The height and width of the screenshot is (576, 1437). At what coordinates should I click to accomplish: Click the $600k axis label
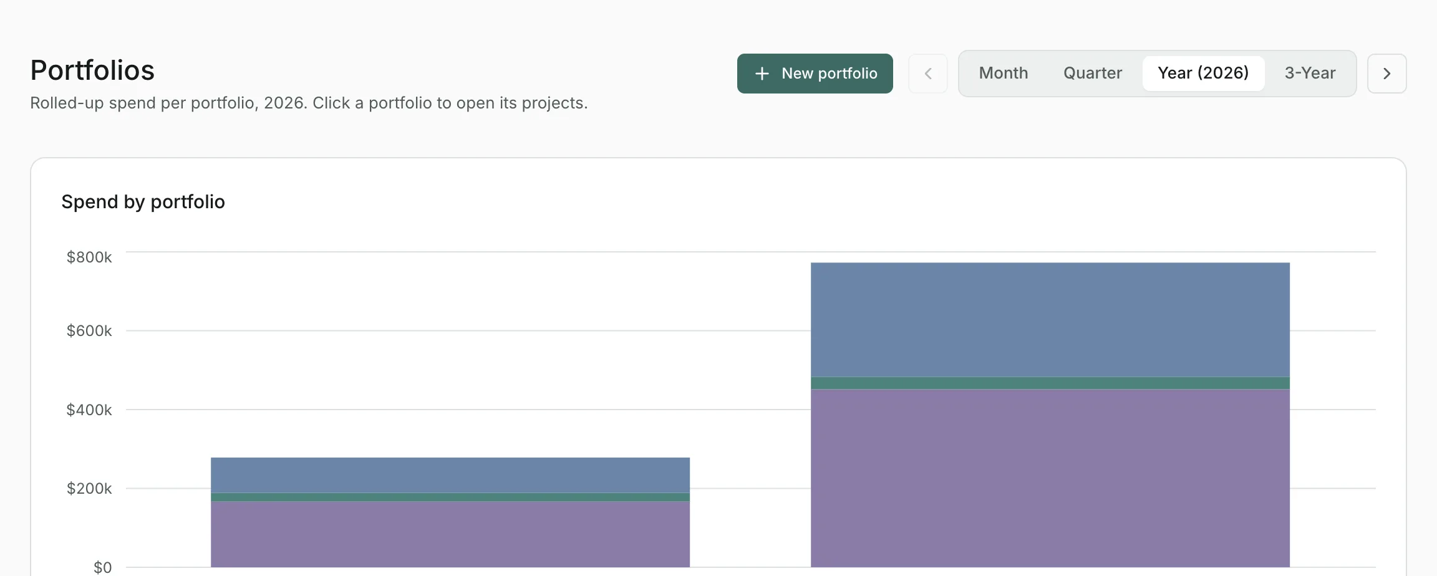click(89, 330)
